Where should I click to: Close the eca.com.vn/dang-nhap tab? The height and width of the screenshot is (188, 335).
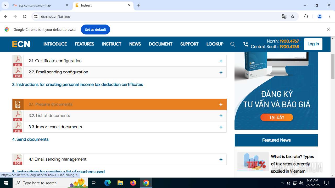coord(67,5)
